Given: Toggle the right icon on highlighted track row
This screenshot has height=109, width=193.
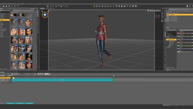Looking at the screenshot, I should pyautogui.click(x=10, y=78).
